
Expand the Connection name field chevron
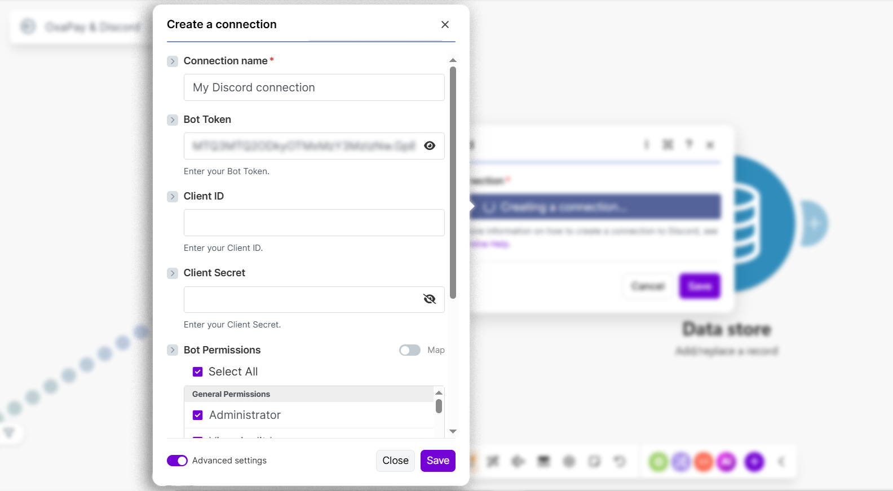click(x=173, y=61)
